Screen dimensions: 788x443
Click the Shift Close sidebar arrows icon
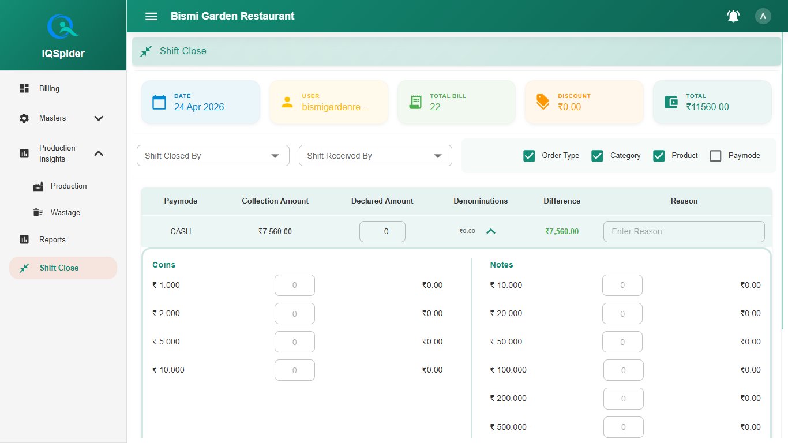(24, 268)
